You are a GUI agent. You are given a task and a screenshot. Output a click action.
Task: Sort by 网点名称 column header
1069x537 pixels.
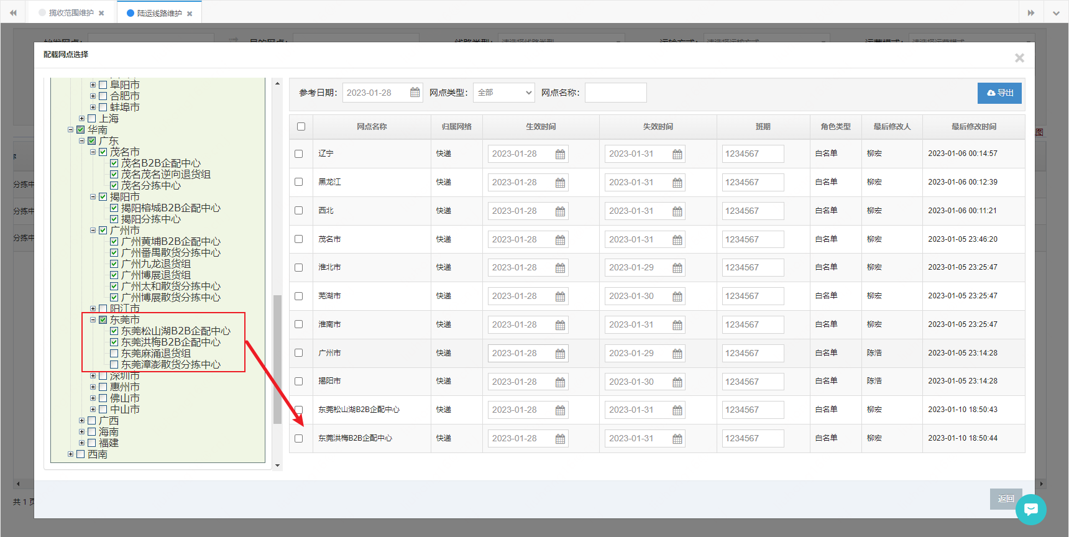372,127
